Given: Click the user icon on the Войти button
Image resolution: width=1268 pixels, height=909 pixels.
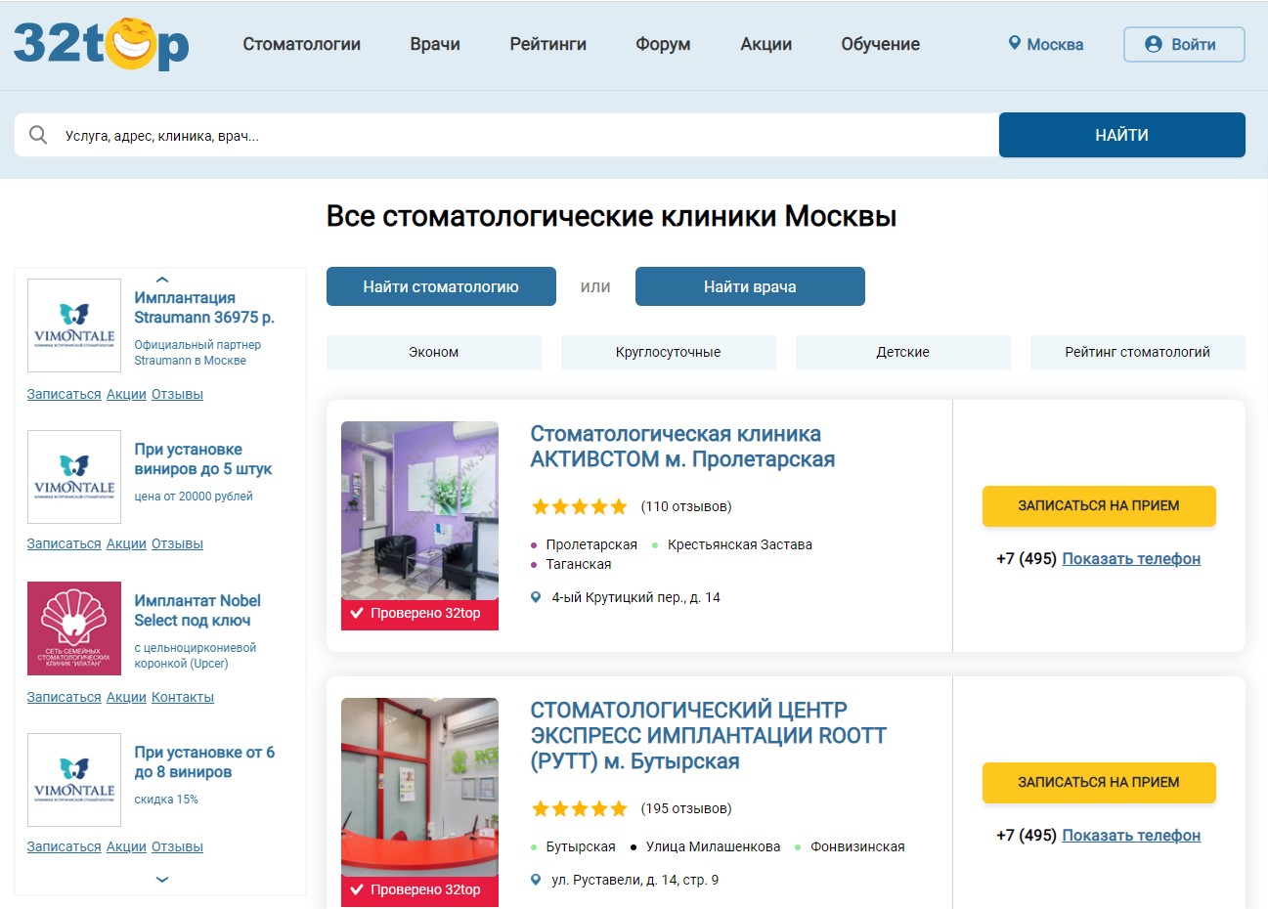Looking at the screenshot, I should click(x=1154, y=43).
